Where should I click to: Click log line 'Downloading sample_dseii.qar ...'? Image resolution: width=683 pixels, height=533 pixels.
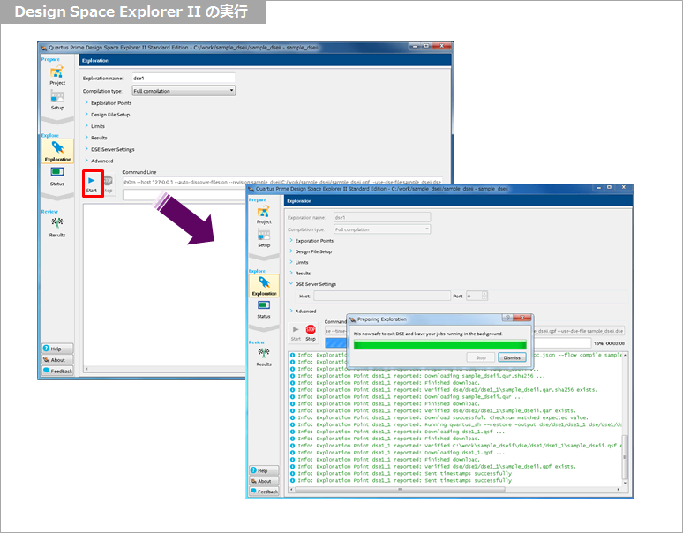click(x=407, y=397)
